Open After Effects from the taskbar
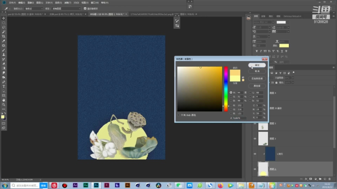The height and width of the screenshot is (189, 337). coord(75,185)
